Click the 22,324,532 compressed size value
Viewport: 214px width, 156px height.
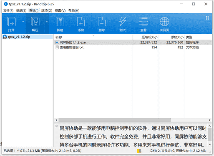[x=149, y=42]
